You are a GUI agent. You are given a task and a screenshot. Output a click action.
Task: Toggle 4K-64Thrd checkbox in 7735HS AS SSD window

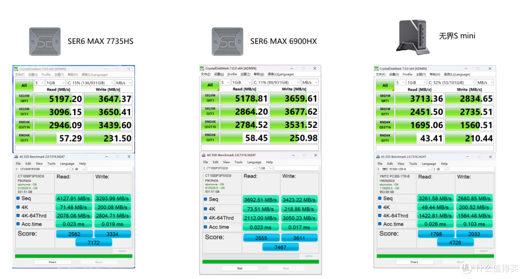(x=18, y=215)
